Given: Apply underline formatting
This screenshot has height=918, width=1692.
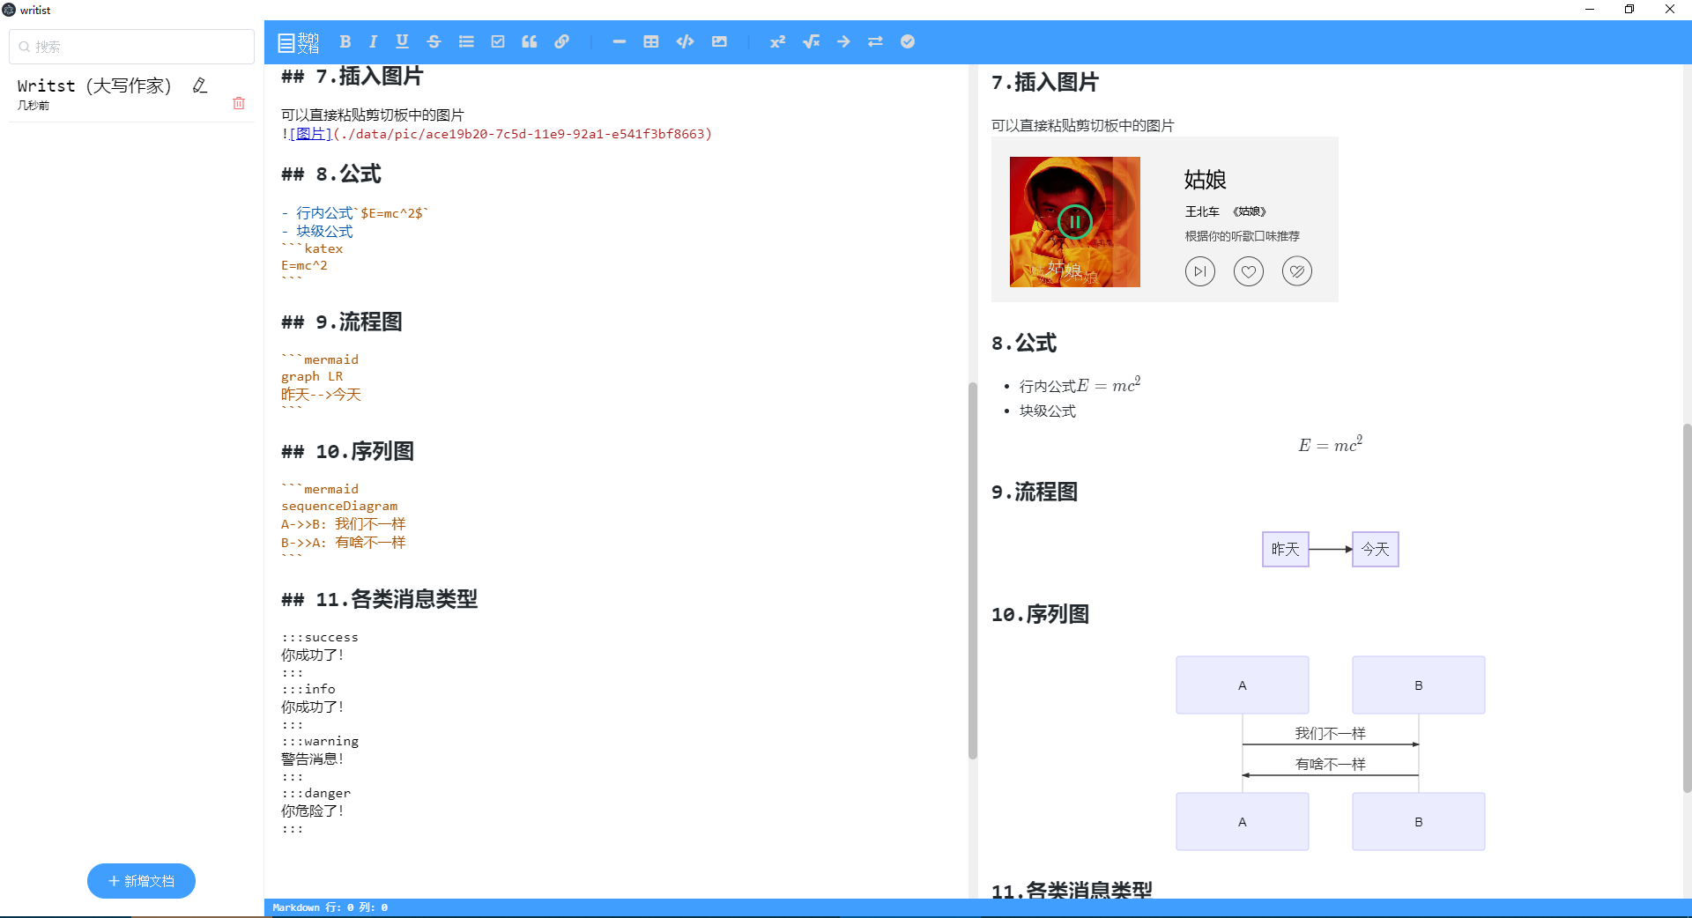Looking at the screenshot, I should [402, 41].
